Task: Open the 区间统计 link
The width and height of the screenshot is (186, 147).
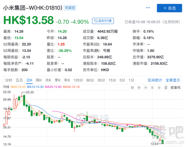Action: point(155,80)
